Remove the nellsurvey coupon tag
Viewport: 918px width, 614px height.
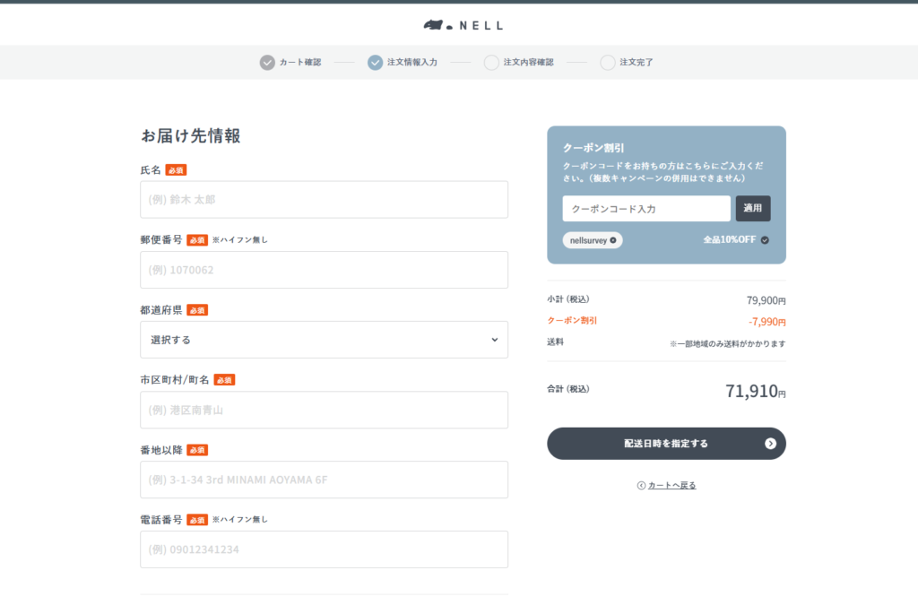(613, 240)
